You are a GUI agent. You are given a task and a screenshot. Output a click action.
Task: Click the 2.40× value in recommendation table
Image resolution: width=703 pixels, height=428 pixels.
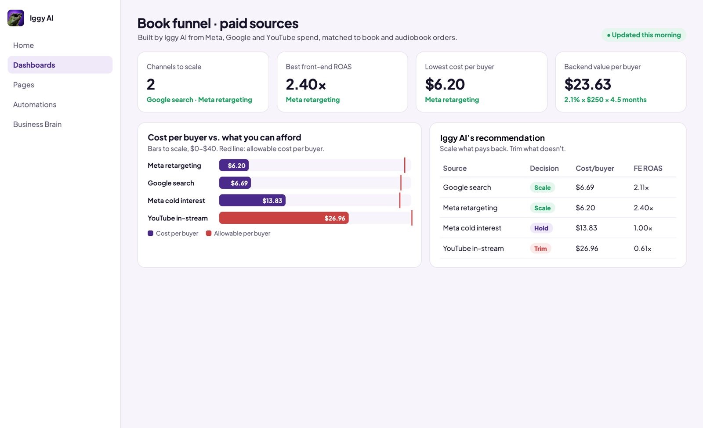click(x=644, y=208)
